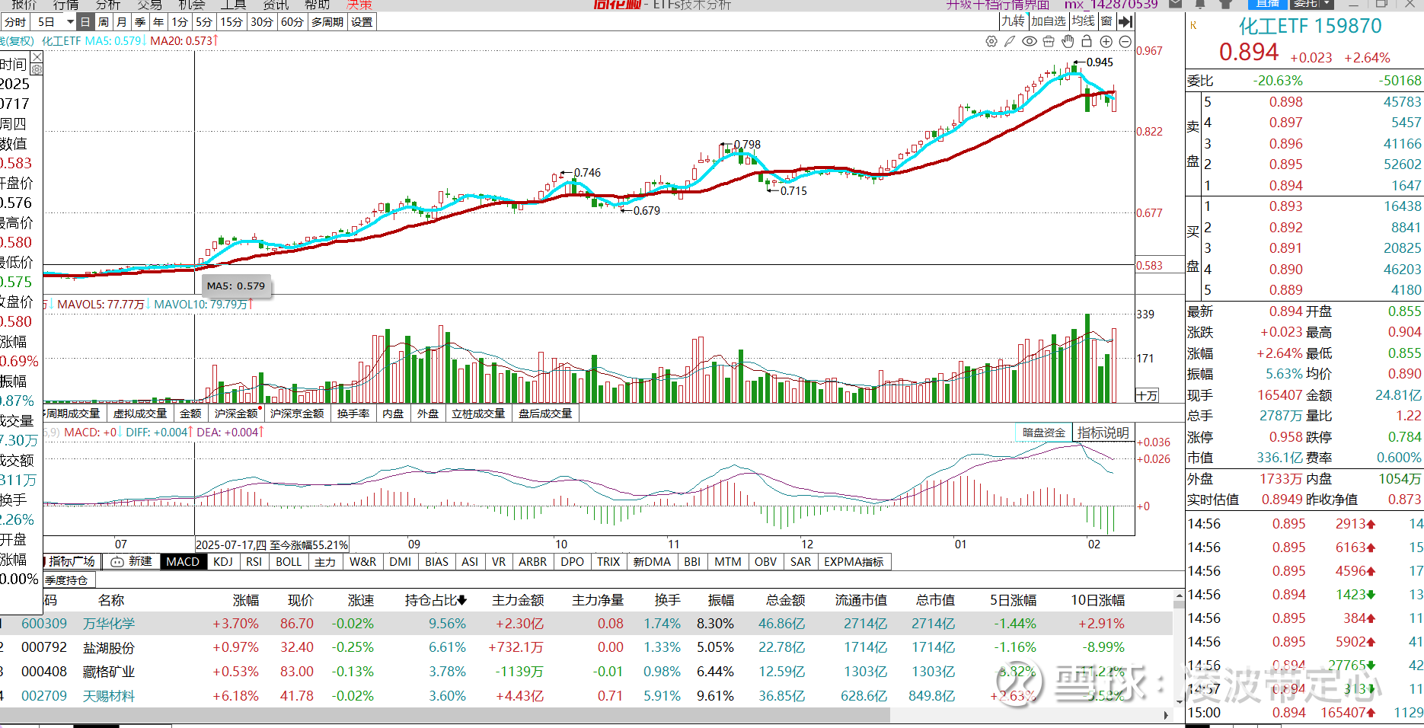This screenshot has height=728, width=1424.
Task: Click the small gear beside 时间 panel
Action: pyautogui.click(x=37, y=69)
